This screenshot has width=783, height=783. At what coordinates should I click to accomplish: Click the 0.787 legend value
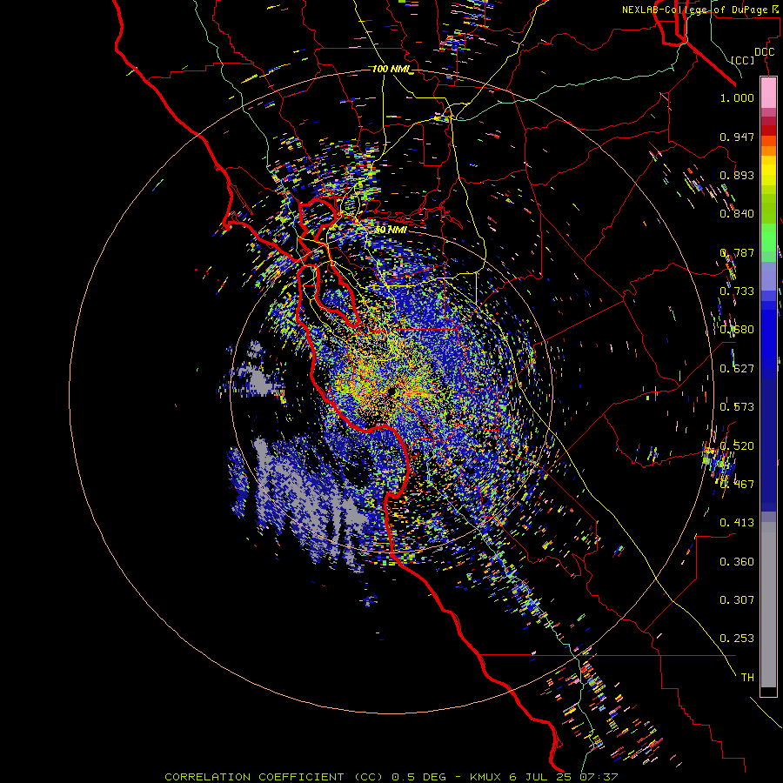tap(737, 252)
